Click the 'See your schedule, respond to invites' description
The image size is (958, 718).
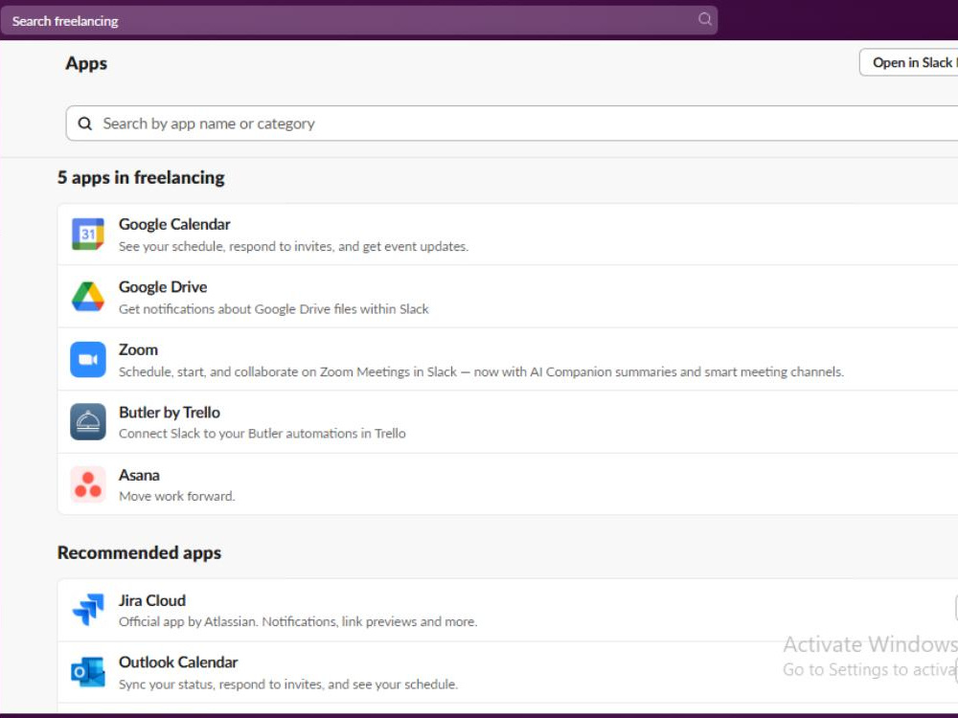point(293,247)
